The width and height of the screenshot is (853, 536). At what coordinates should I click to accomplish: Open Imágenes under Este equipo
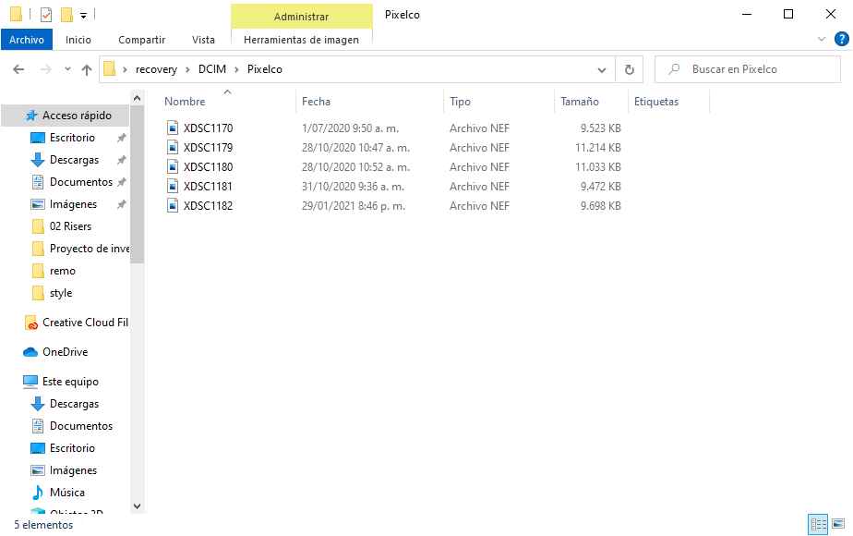(74, 470)
